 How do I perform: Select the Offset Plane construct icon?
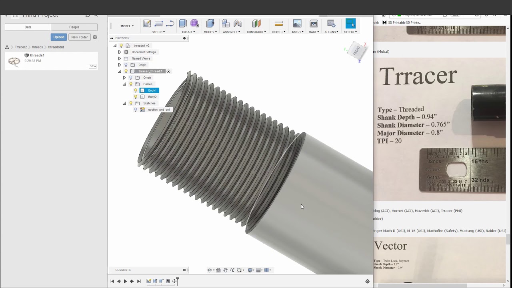click(x=256, y=24)
